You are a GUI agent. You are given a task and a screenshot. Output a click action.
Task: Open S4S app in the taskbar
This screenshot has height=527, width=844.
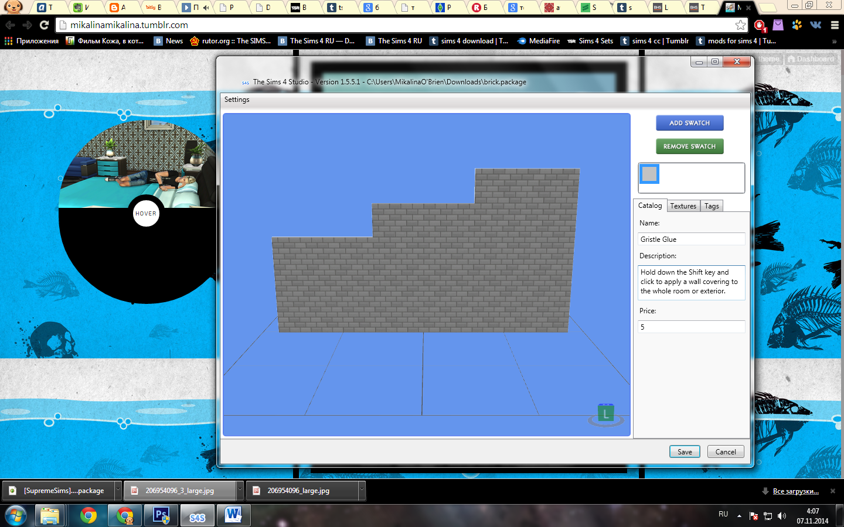pyautogui.click(x=198, y=516)
